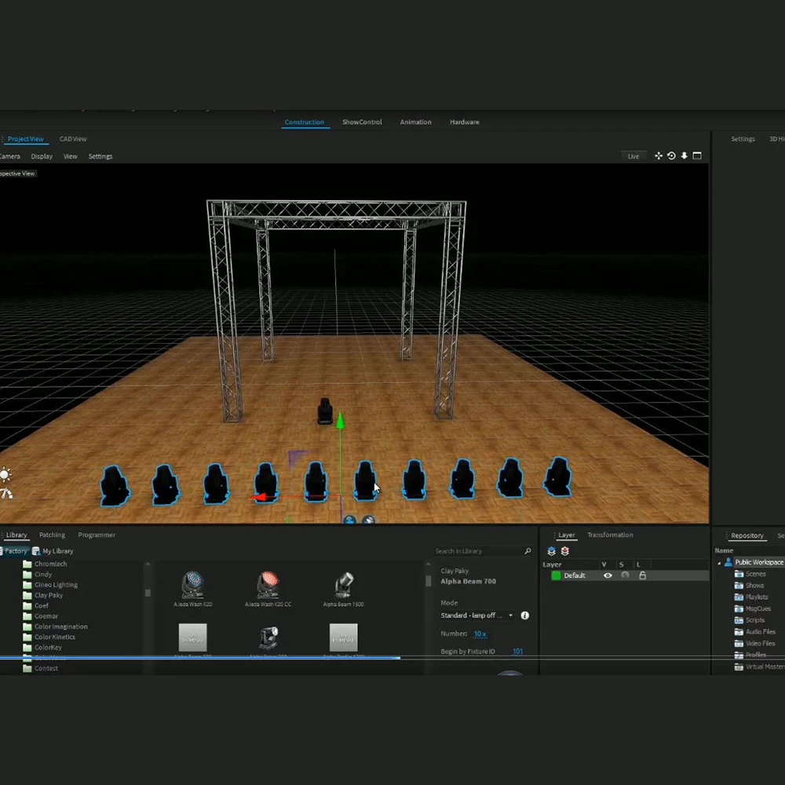Toggle visibility of the Default layer
The height and width of the screenshot is (785, 785).
608,575
